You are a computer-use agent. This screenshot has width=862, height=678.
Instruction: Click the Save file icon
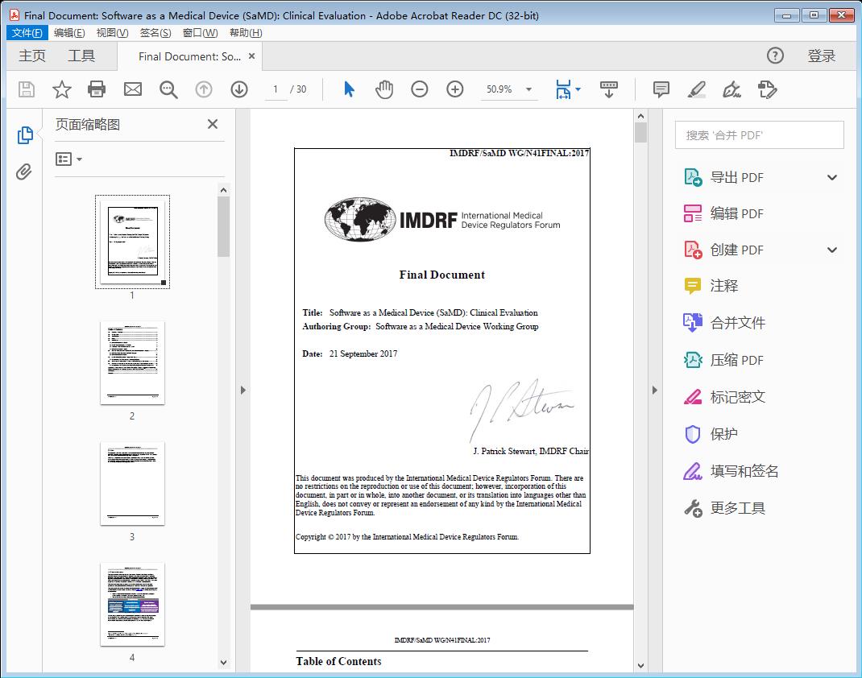[27, 89]
